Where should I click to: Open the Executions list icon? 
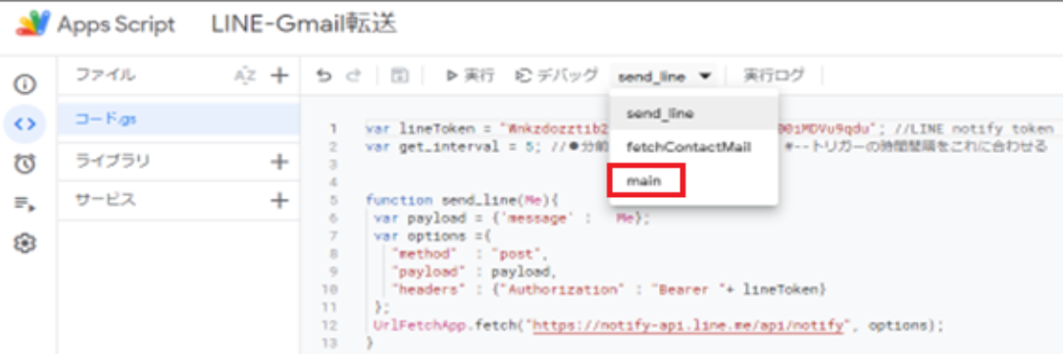tap(25, 203)
